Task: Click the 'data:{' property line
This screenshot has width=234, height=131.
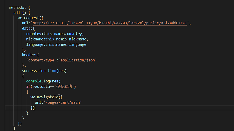Action: click(x=28, y=28)
